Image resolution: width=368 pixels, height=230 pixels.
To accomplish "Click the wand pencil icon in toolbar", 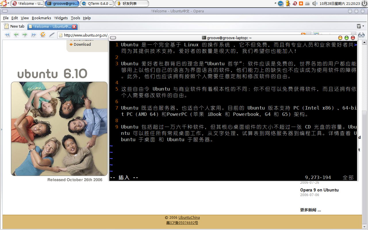I will pos(52,35).
